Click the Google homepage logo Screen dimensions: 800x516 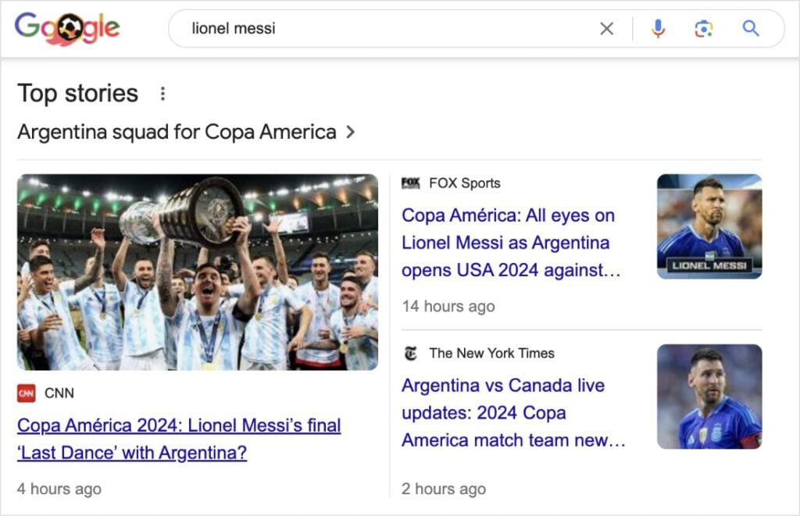(x=66, y=28)
